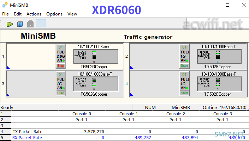
Task: Click the blue columns toolbar icon
Action: coord(20,24)
